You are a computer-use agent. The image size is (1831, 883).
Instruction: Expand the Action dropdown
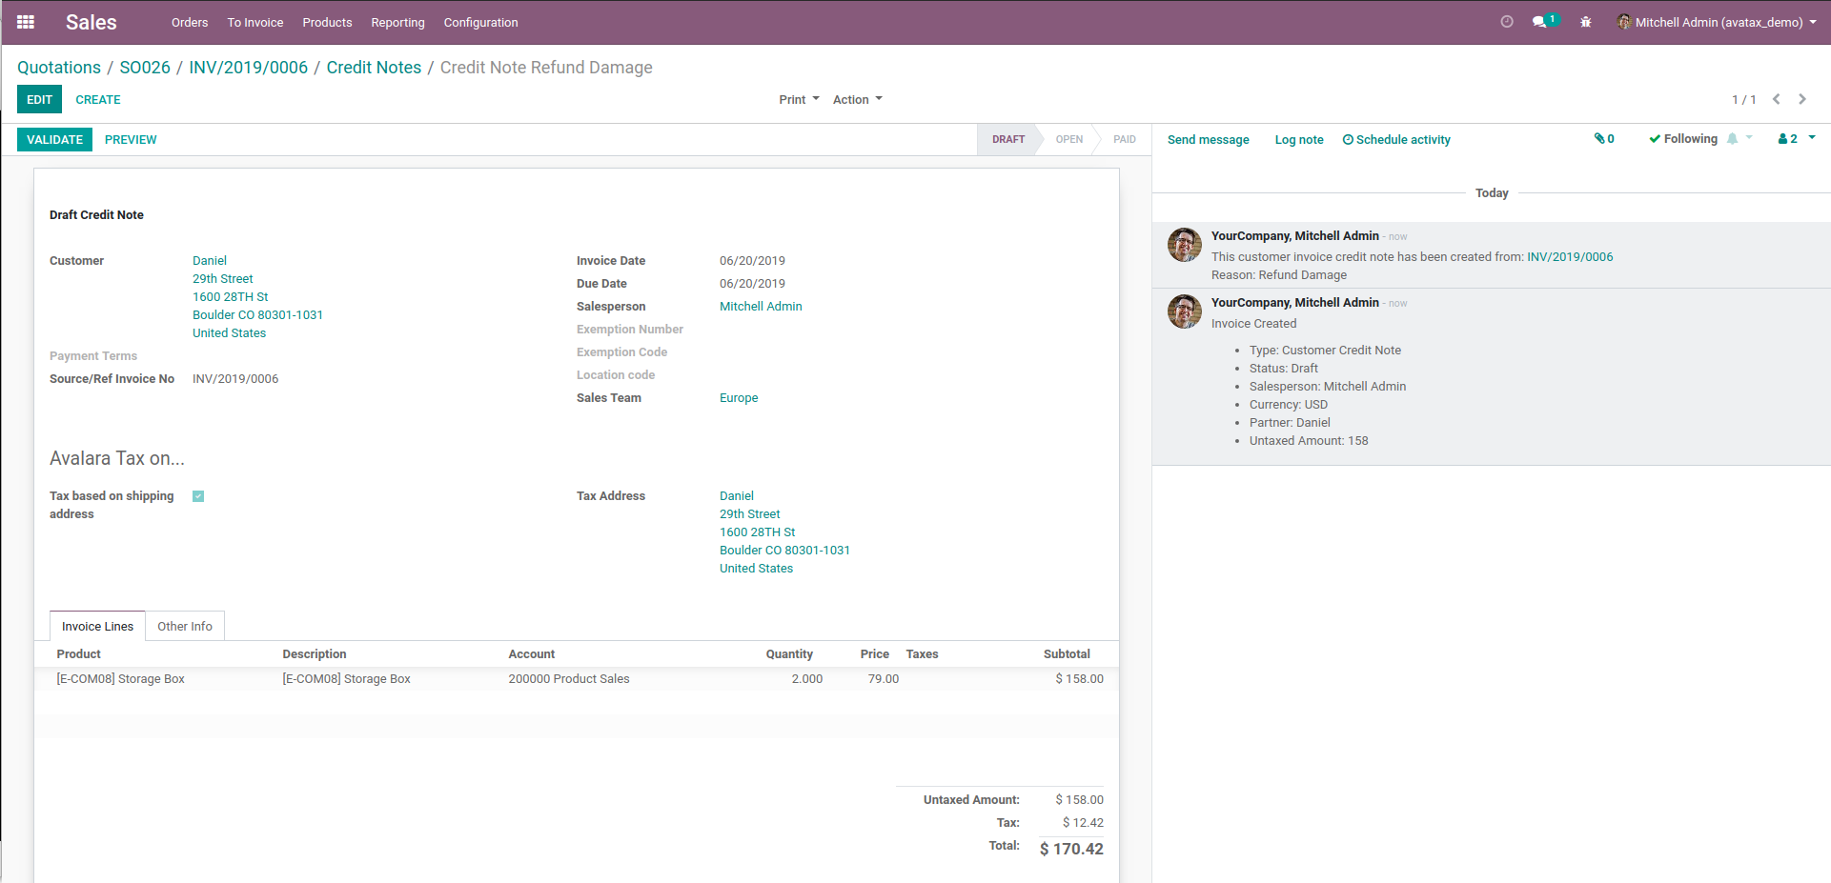(857, 100)
